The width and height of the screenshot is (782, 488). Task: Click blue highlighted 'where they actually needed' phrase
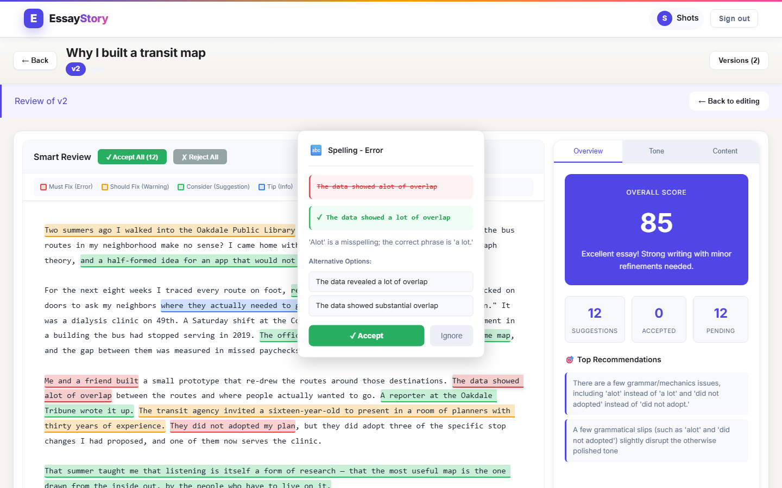click(x=229, y=305)
